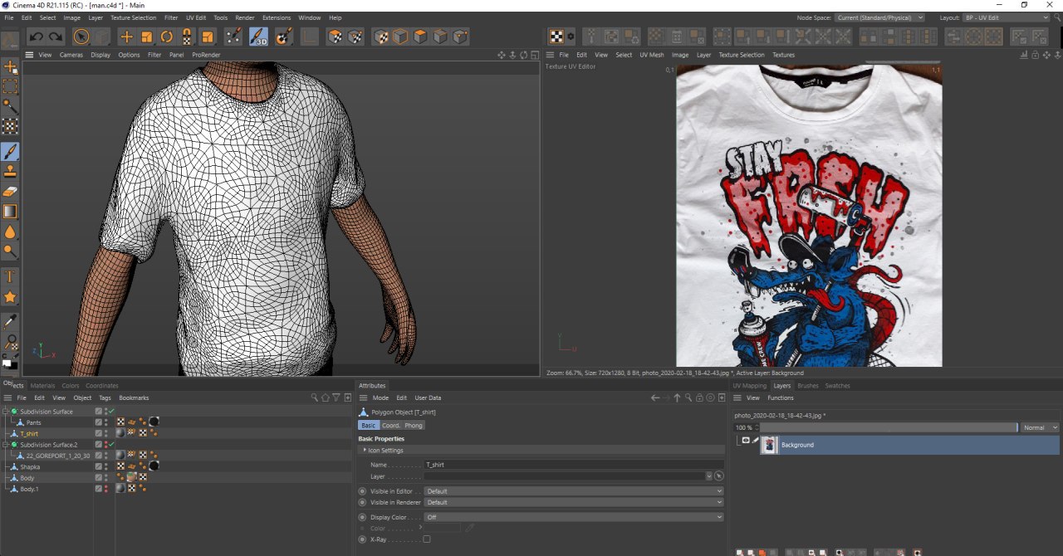
Task: Activate the Scale tool in the top toolbar
Action: pyautogui.click(x=147, y=37)
